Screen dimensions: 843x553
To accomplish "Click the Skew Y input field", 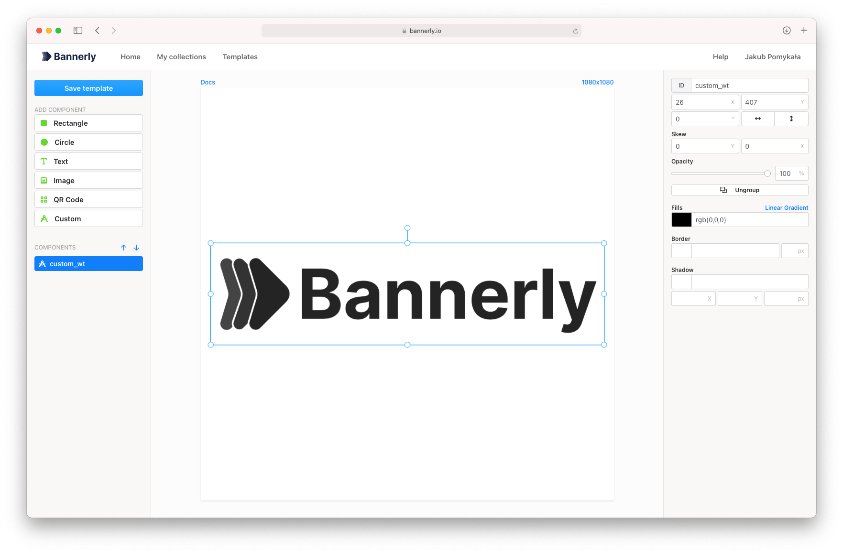I will pyautogui.click(x=705, y=146).
